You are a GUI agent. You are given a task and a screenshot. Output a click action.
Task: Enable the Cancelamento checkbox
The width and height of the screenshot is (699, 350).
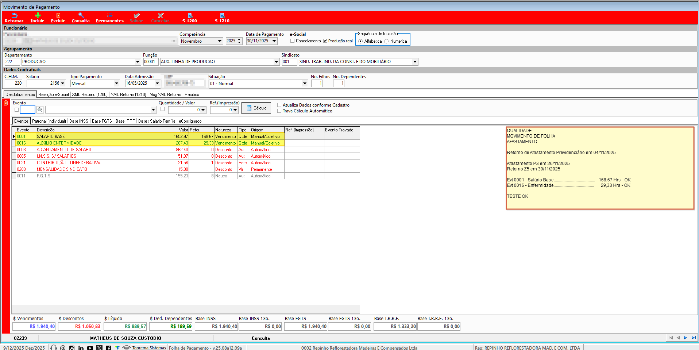pyautogui.click(x=292, y=41)
